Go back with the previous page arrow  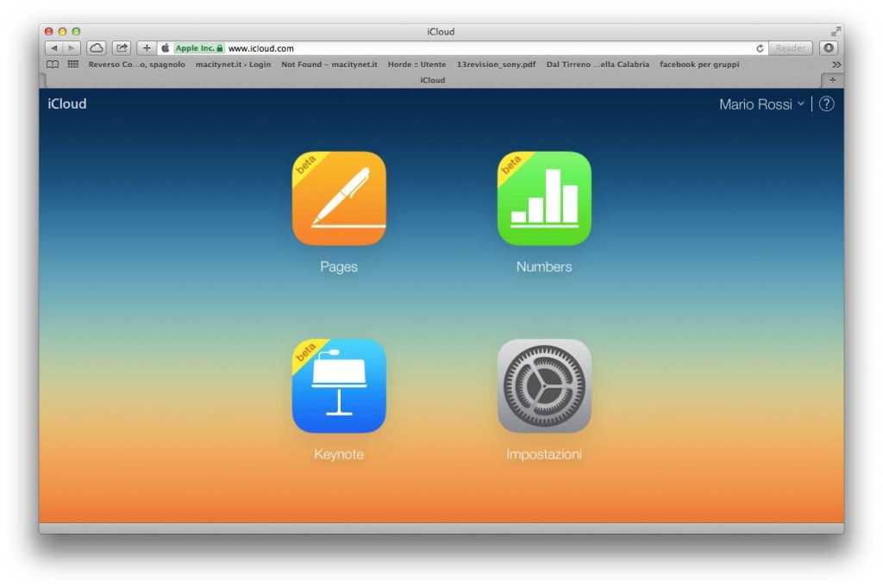click(x=54, y=47)
